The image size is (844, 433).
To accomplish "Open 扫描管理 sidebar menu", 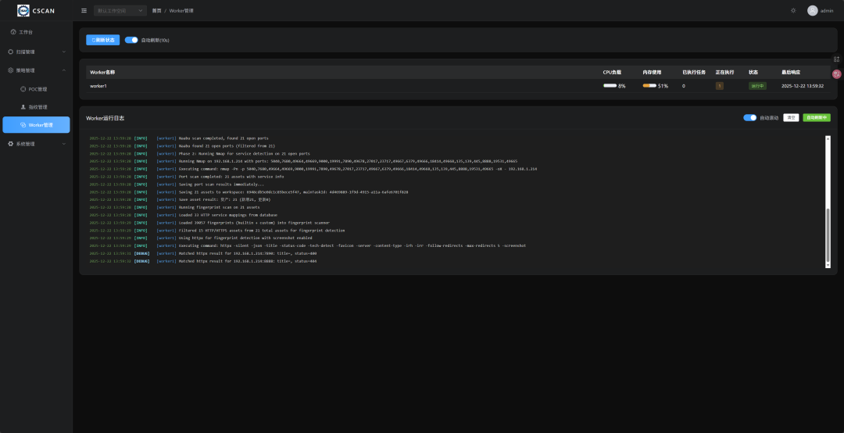I will pos(36,52).
